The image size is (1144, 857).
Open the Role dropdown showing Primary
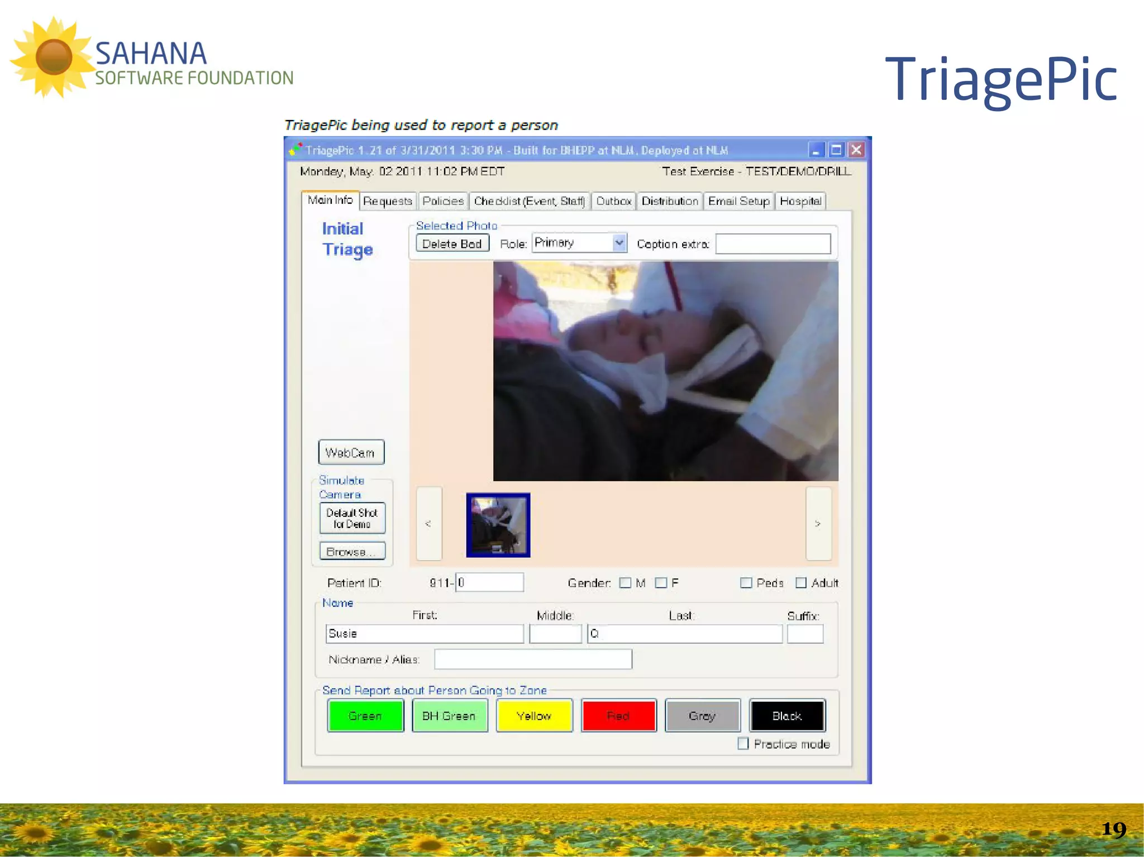click(619, 243)
